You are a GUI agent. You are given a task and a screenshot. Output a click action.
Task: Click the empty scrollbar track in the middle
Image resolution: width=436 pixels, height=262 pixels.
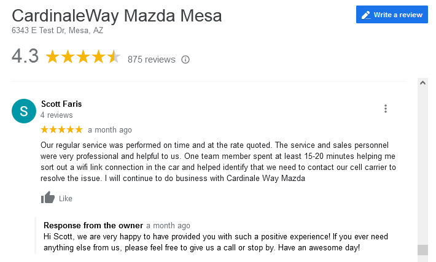coord(422,166)
